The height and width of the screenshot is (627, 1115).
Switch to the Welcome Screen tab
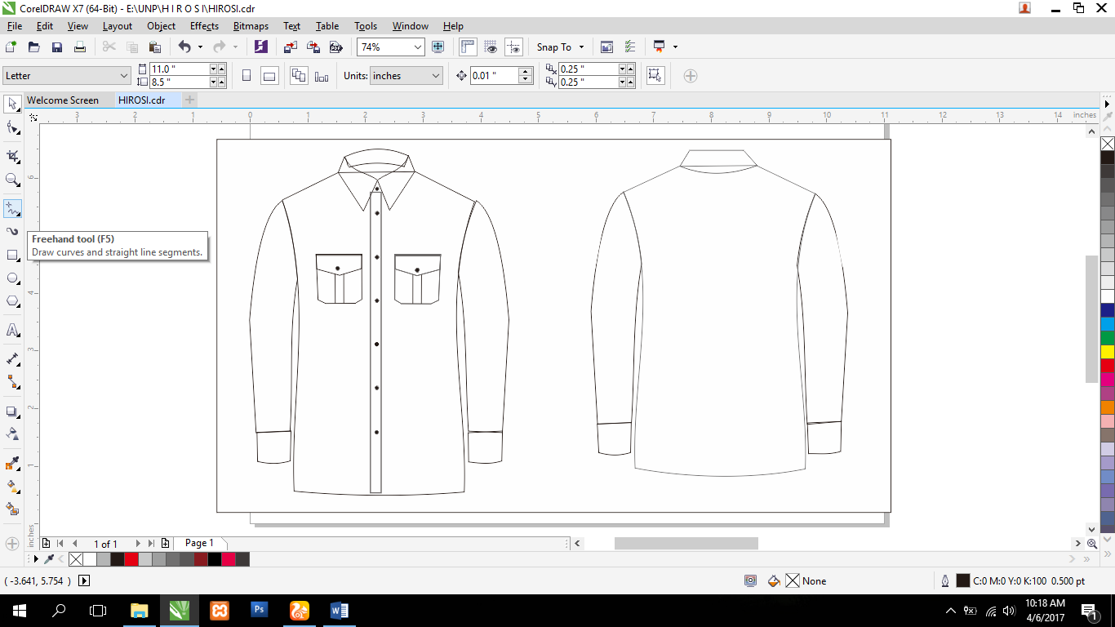64,100
